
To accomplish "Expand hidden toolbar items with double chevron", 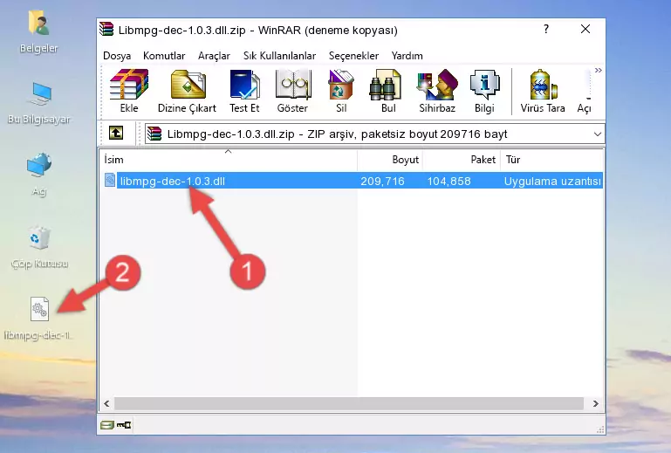I will click(x=599, y=70).
